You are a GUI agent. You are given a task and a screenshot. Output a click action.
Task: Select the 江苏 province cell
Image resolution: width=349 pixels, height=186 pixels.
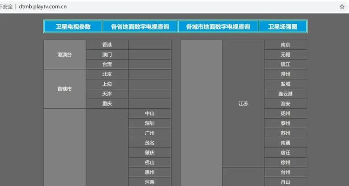243,103
